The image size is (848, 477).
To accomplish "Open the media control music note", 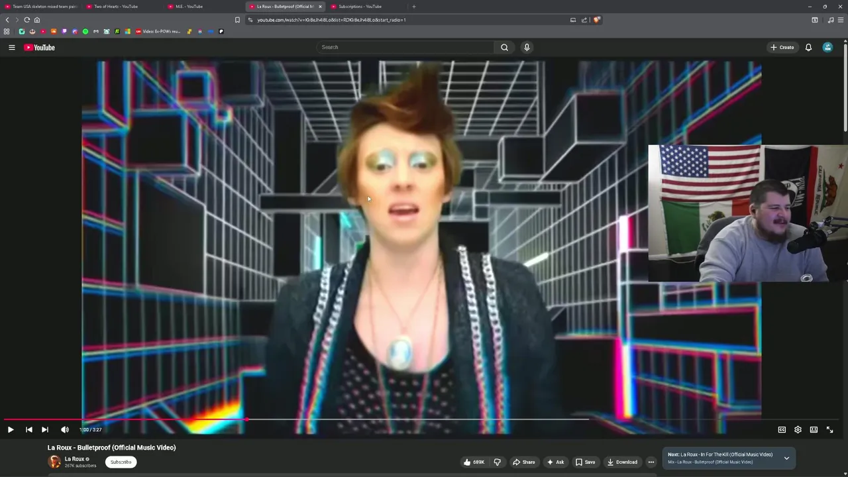I will [831, 20].
